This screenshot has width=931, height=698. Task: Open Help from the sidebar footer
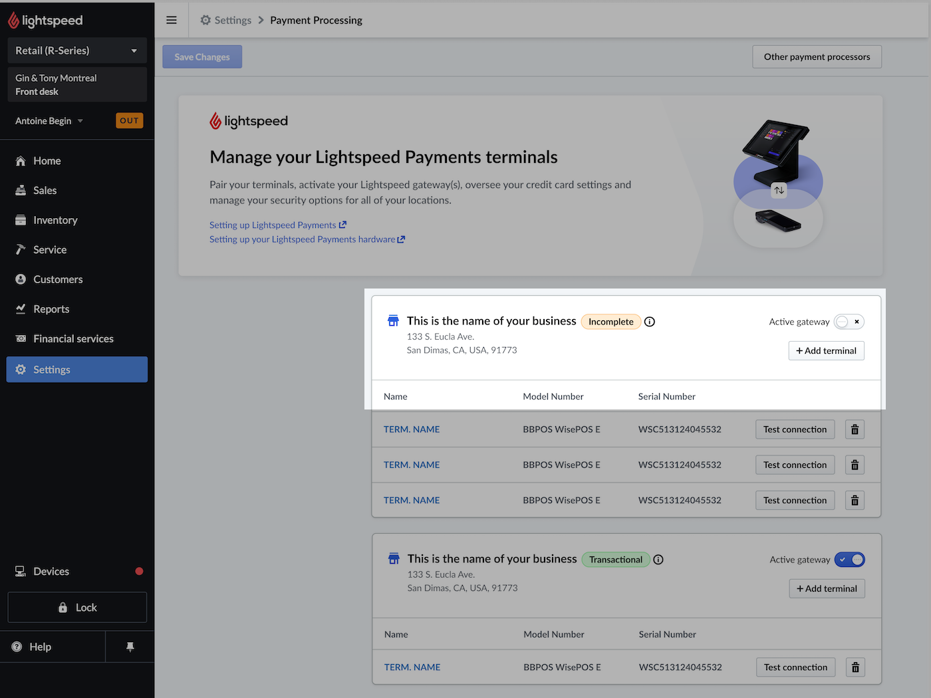coord(53,647)
